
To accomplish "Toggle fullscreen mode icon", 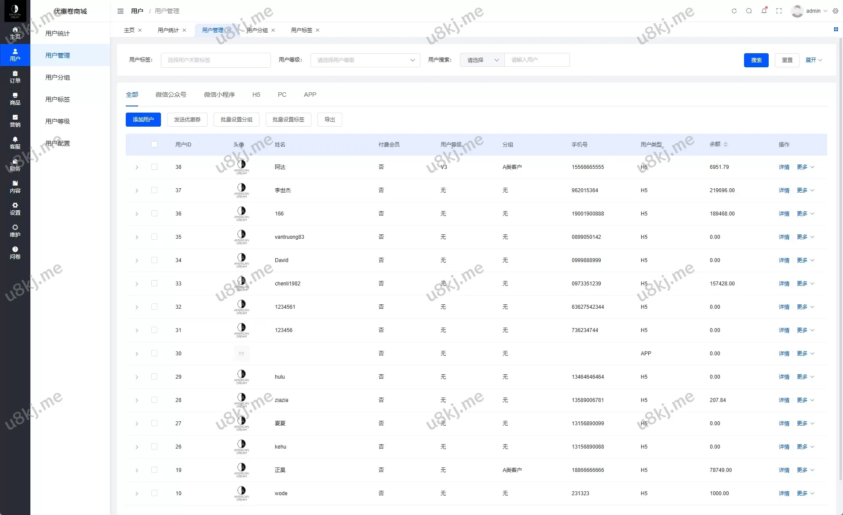I will (779, 11).
